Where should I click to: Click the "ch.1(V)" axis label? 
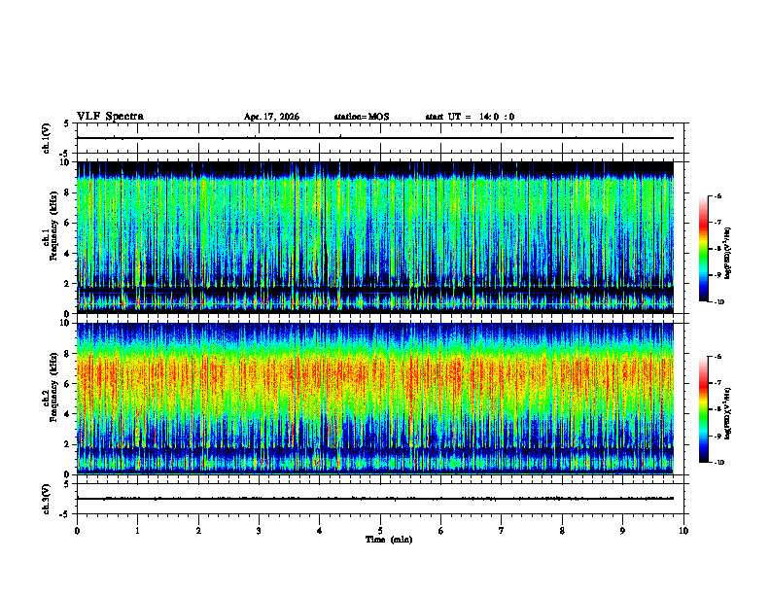[47, 138]
